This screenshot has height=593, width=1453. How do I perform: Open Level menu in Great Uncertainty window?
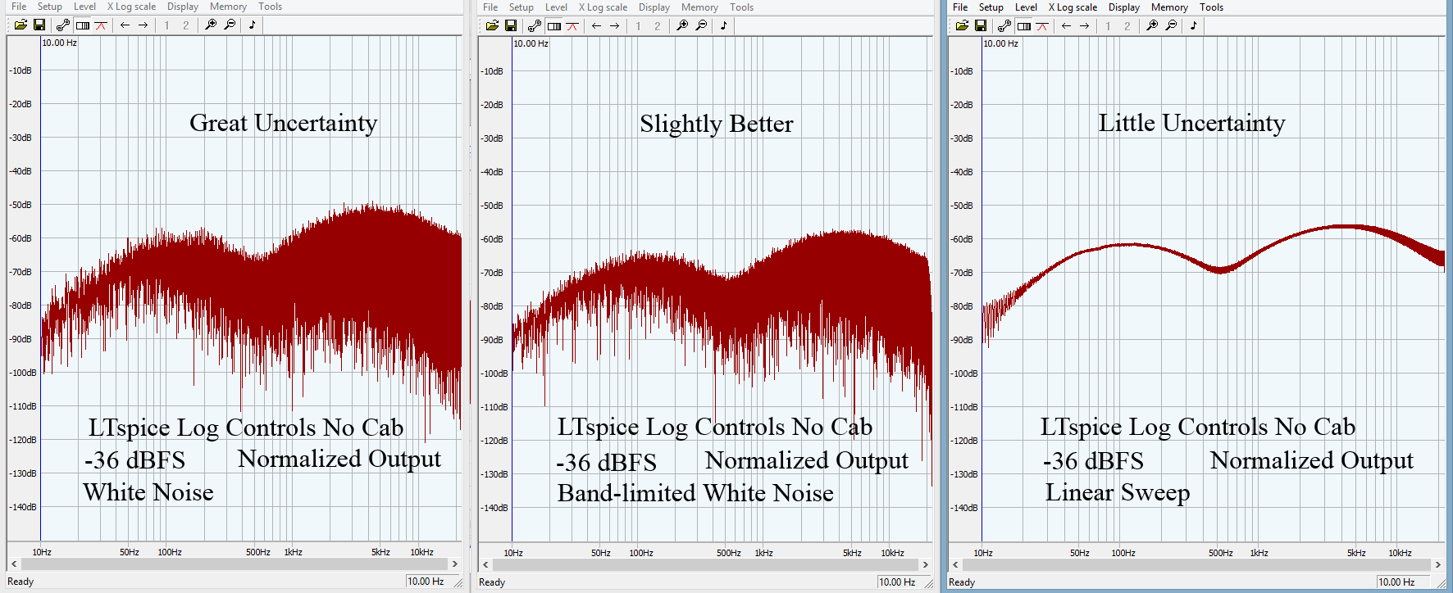[84, 7]
